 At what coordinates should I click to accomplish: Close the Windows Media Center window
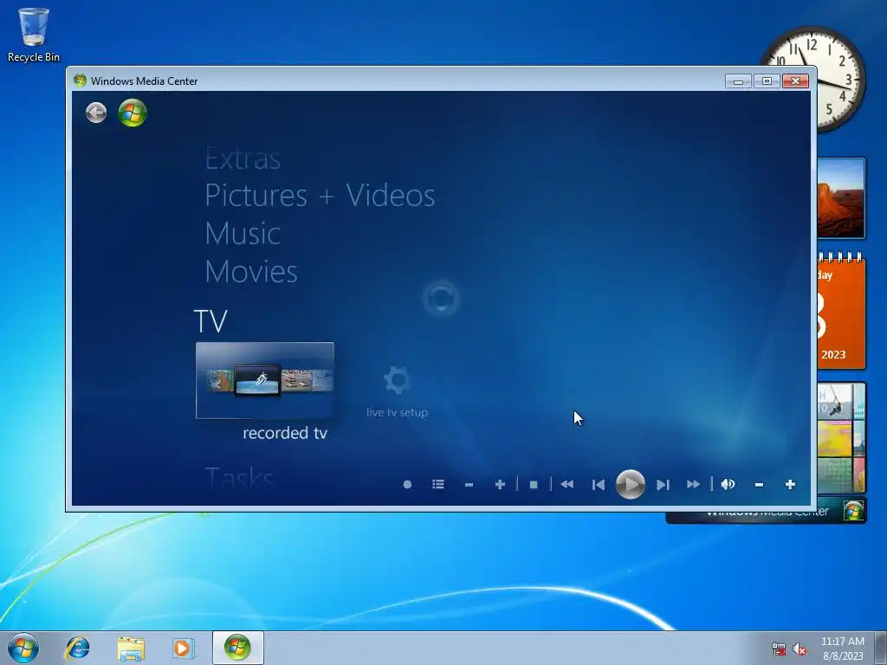(795, 81)
